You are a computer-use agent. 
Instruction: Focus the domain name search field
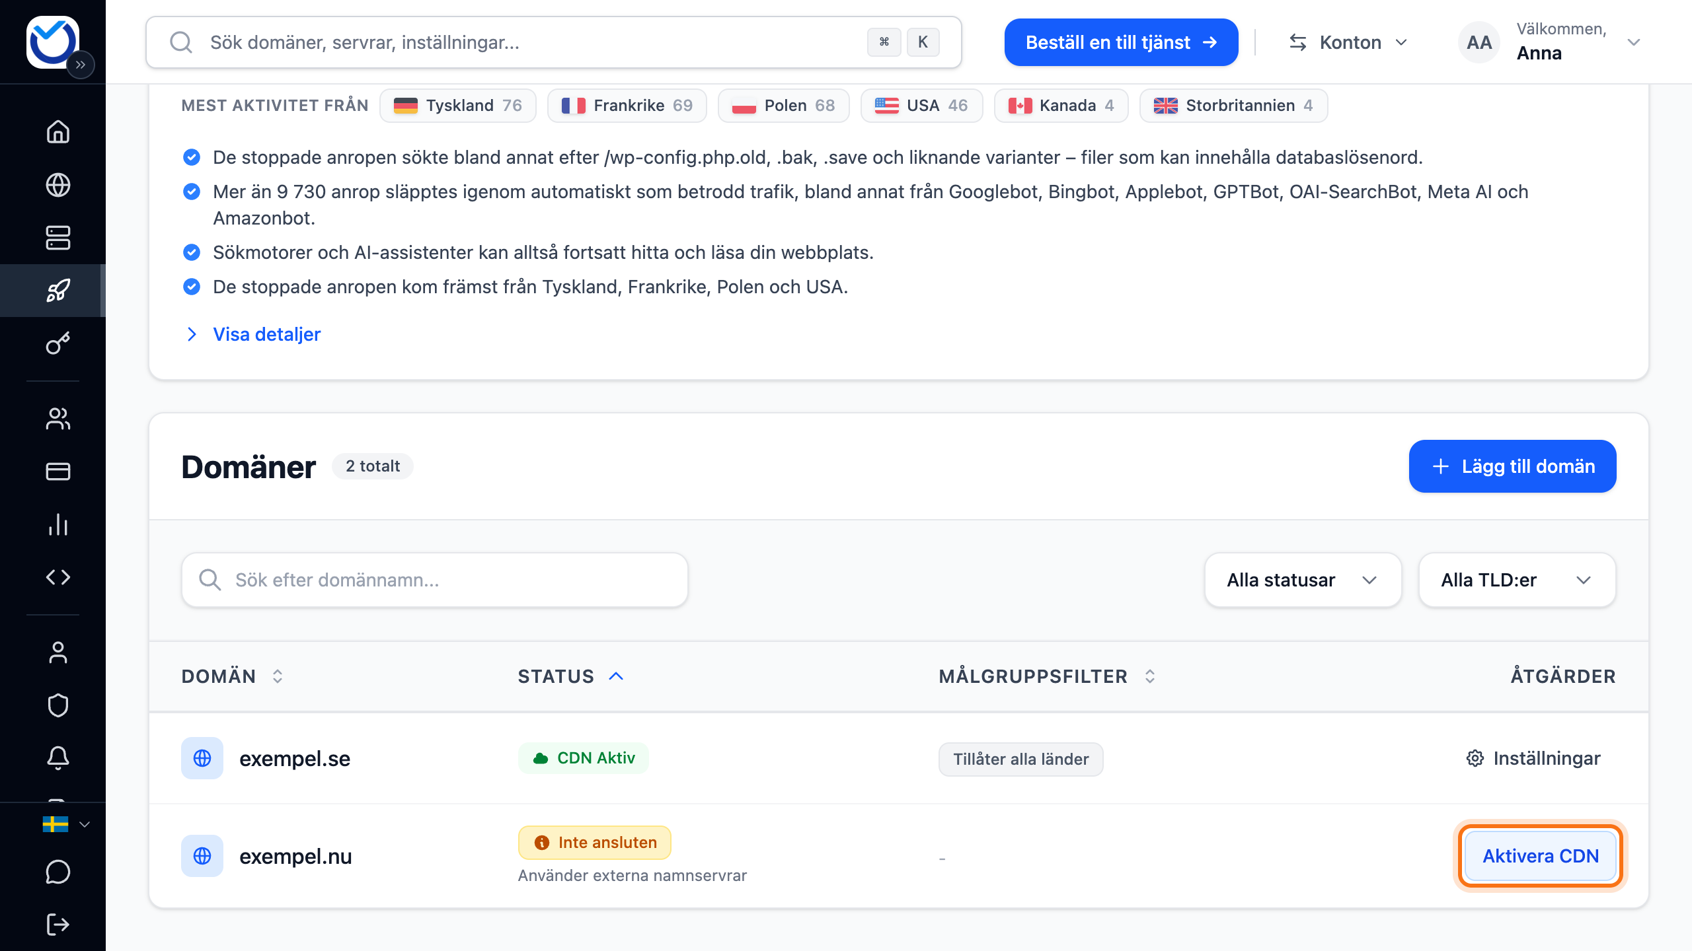pos(435,580)
